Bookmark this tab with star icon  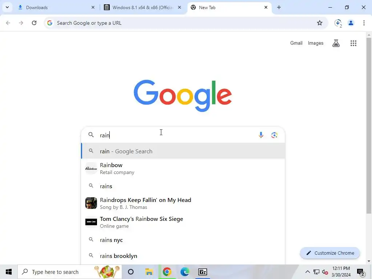click(x=320, y=23)
